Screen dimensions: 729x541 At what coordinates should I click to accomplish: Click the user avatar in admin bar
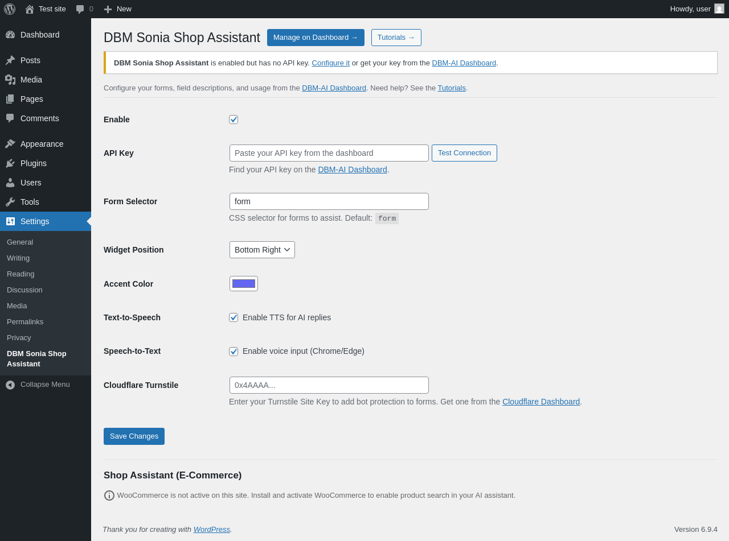point(719,9)
